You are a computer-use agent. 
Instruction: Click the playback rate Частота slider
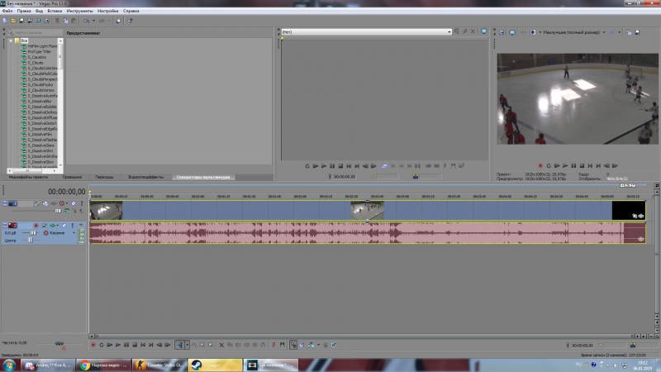pyautogui.click(x=59, y=343)
